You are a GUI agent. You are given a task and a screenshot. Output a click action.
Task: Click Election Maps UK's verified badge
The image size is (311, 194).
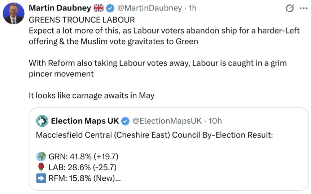click(125, 121)
